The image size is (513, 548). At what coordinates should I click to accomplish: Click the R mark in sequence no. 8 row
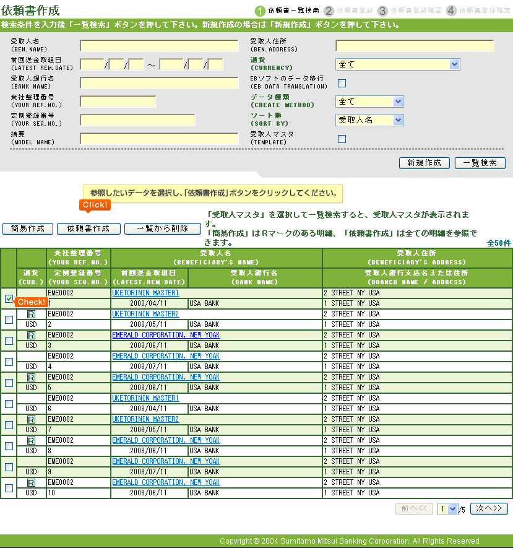(31, 440)
